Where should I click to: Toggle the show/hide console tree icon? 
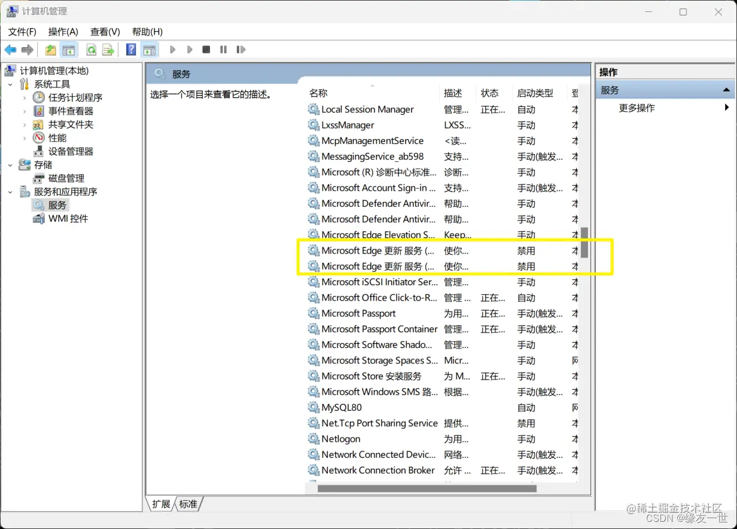pos(69,50)
